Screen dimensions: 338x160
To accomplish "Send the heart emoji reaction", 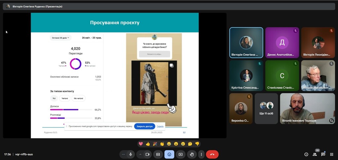I will click(141, 144).
